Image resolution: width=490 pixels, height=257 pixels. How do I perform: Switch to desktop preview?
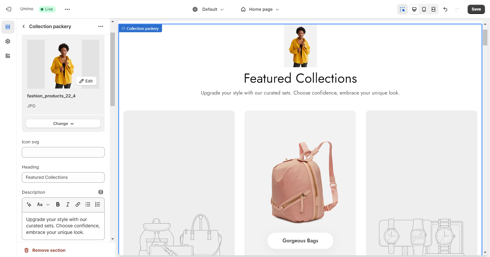414,9
